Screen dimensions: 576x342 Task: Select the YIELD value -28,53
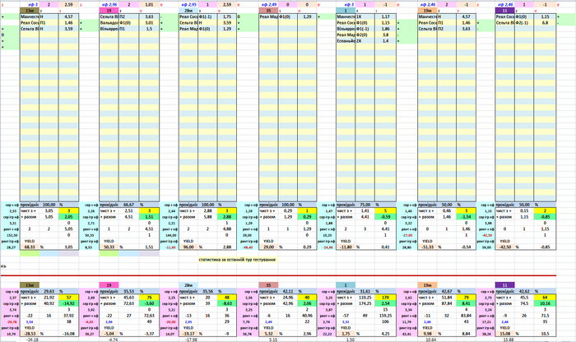30,334
